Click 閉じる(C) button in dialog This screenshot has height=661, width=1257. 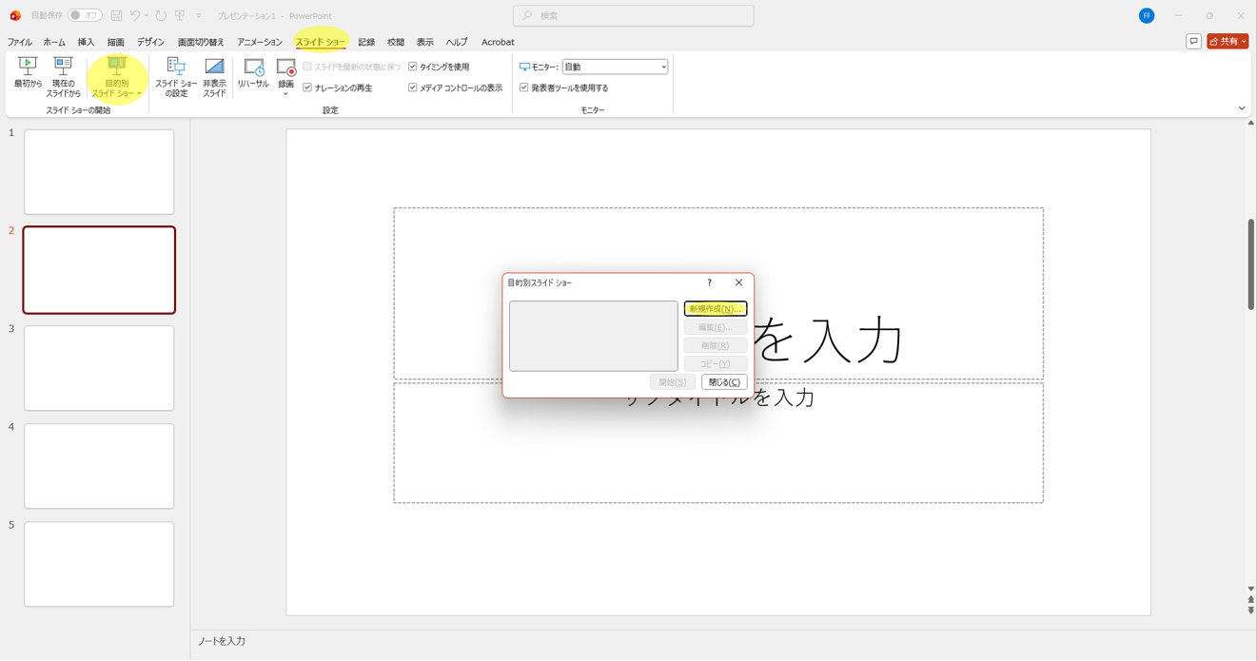click(723, 382)
